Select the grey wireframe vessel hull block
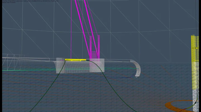The height and width of the screenshot is (112, 201). click(x=80, y=66)
